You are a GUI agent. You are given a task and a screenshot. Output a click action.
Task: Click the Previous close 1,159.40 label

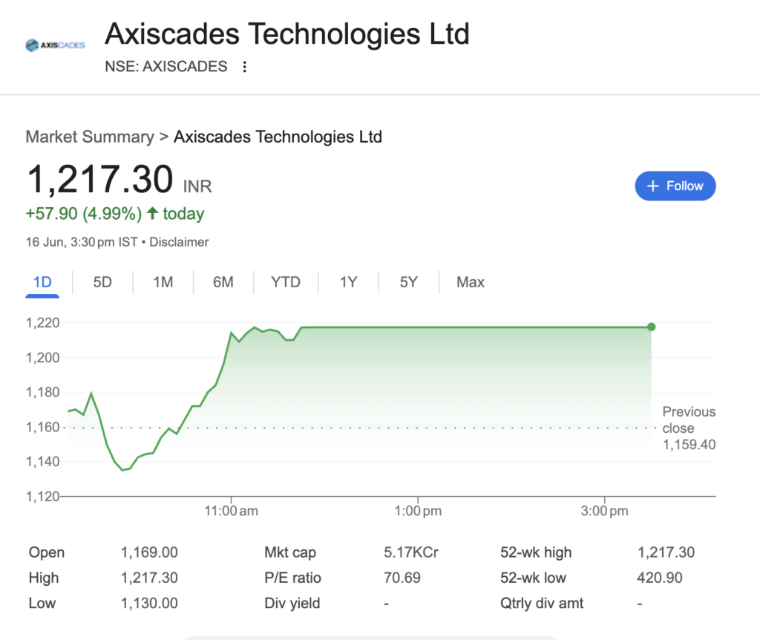point(689,428)
